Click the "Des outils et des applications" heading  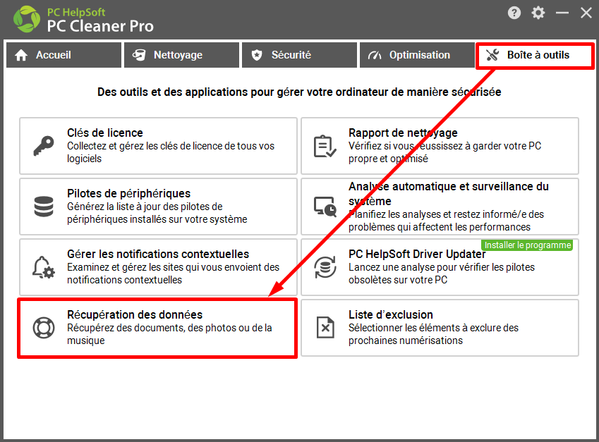click(x=299, y=92)
